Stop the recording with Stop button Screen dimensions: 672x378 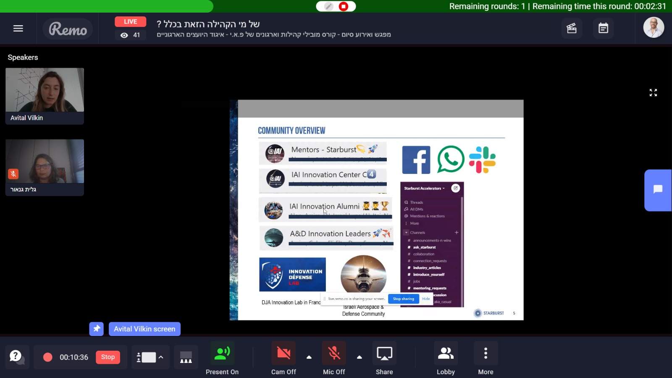108,357
